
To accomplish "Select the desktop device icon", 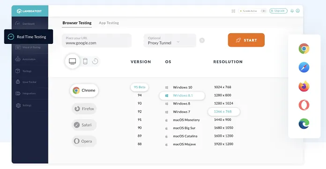I will click(x=72, y=61).
